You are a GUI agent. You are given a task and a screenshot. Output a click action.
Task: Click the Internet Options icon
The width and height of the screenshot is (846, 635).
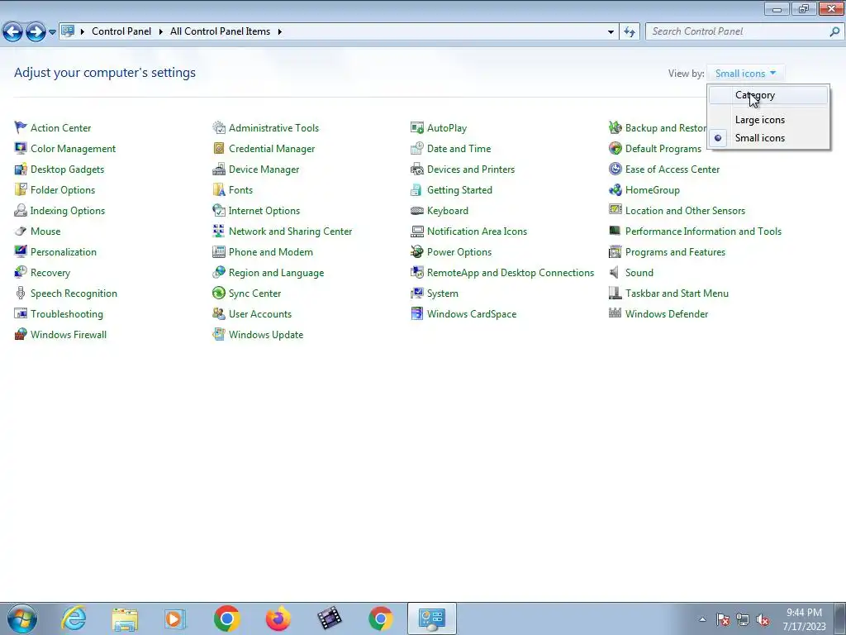(x=218, y=211)
